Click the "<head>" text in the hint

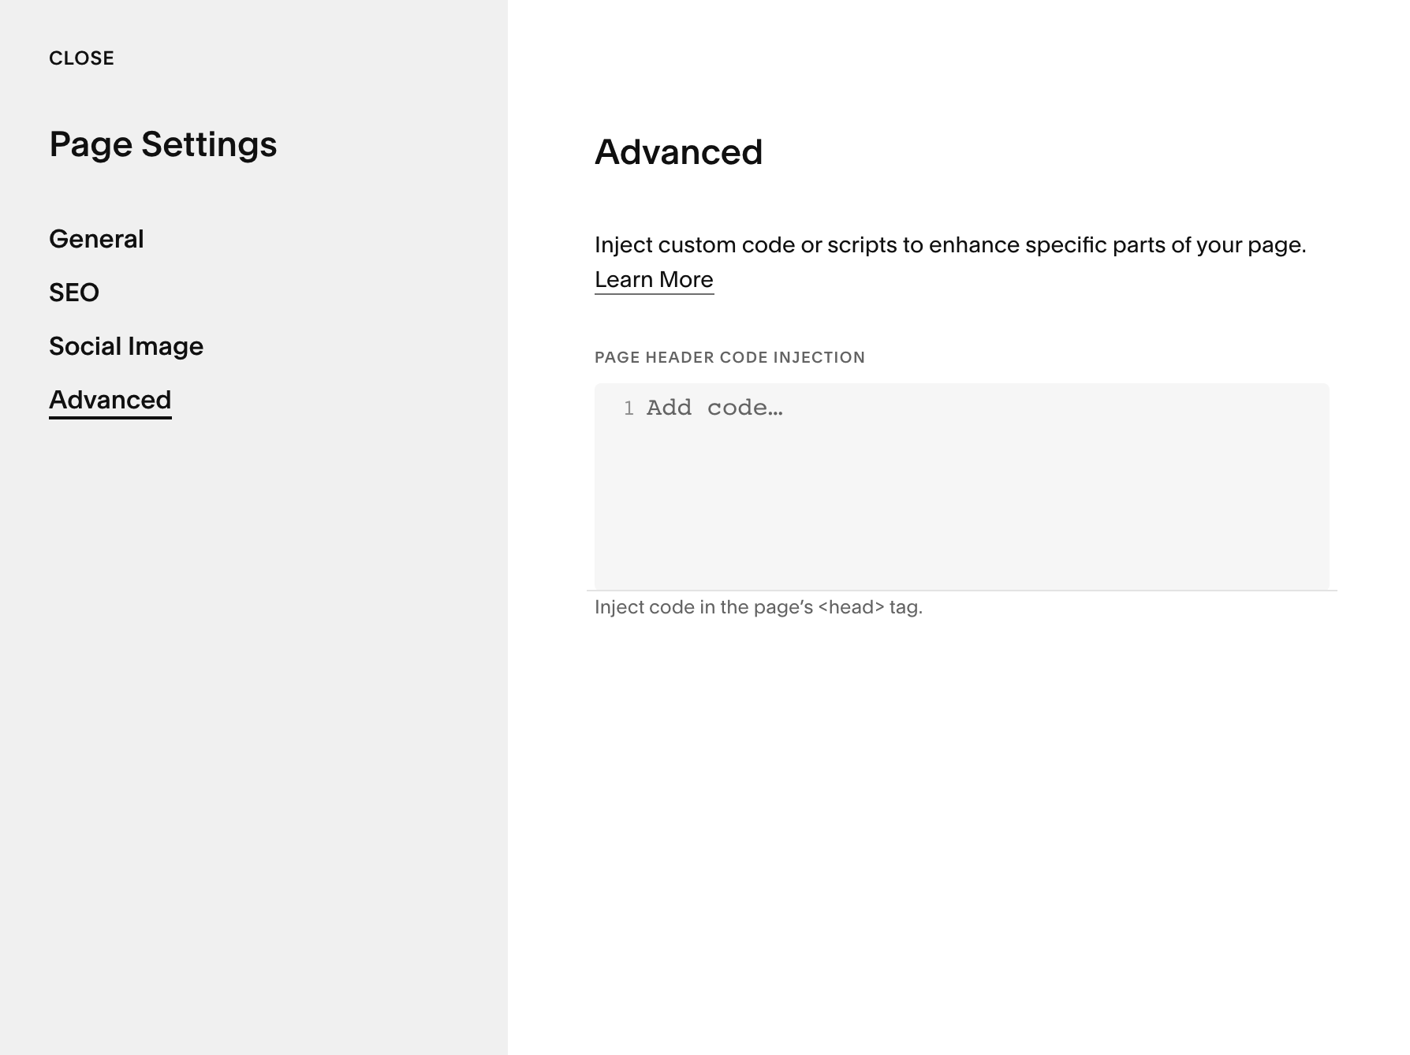point(851,607)
